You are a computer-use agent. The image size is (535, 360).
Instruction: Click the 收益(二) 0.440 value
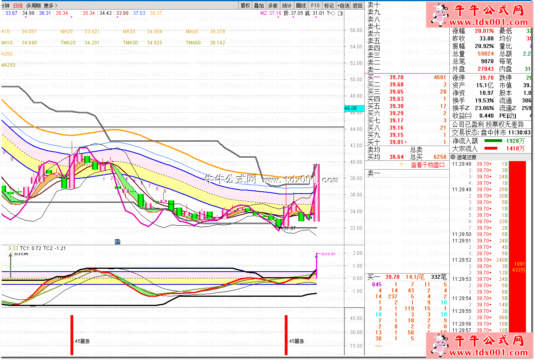(487, 116)
